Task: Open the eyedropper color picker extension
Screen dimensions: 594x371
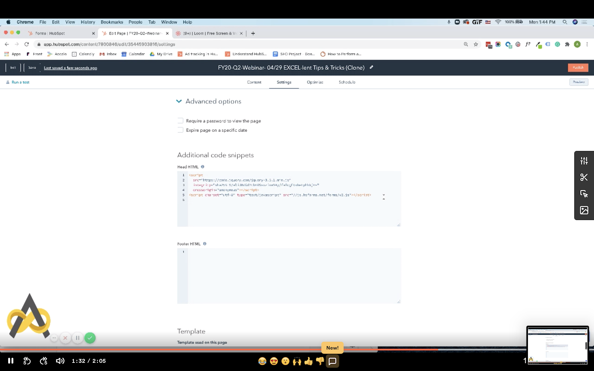Action: pos(538,45)
